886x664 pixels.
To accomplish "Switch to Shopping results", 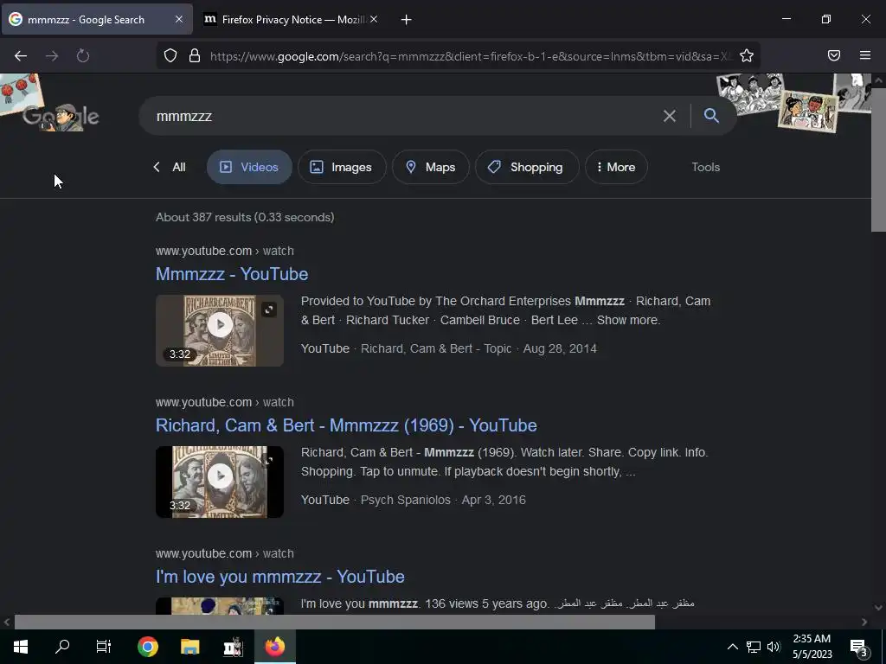I will (527, 167).
